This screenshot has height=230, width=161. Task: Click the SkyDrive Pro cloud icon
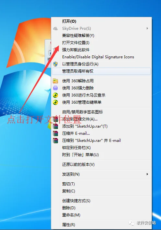[x=55, y=29]
